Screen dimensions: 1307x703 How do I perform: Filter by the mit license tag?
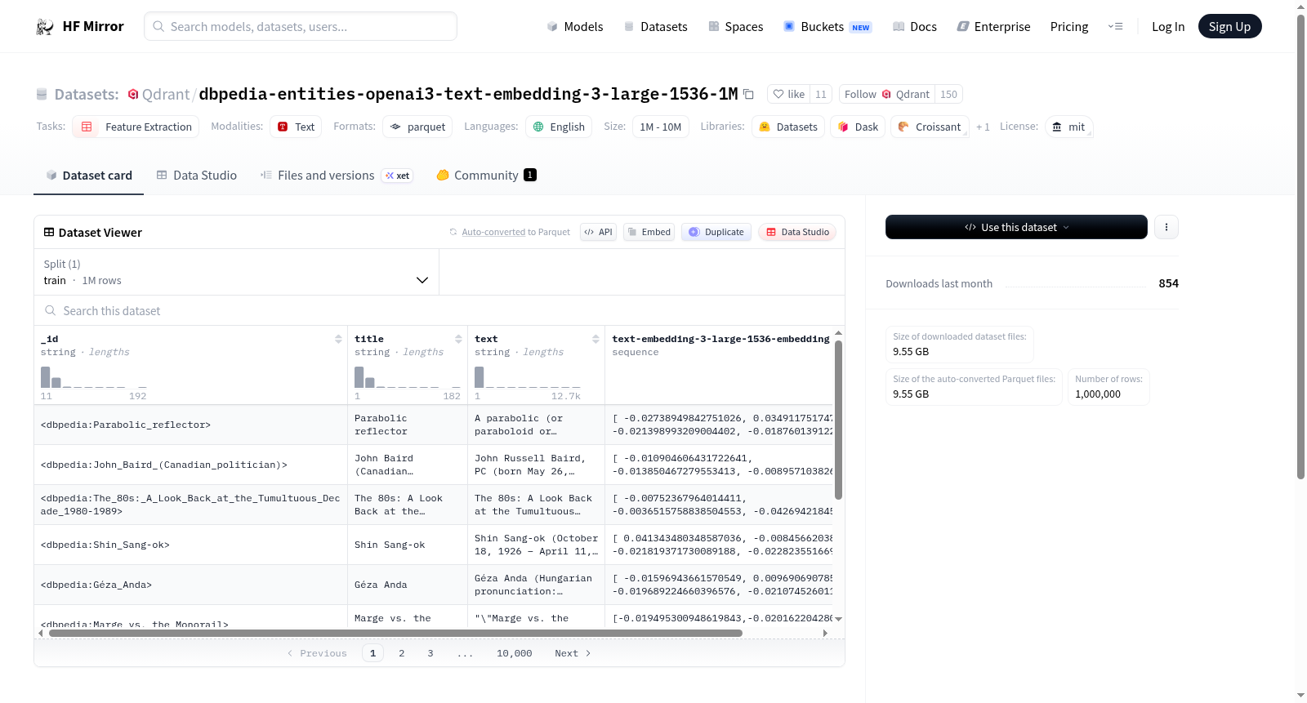tap(1069, 127)
